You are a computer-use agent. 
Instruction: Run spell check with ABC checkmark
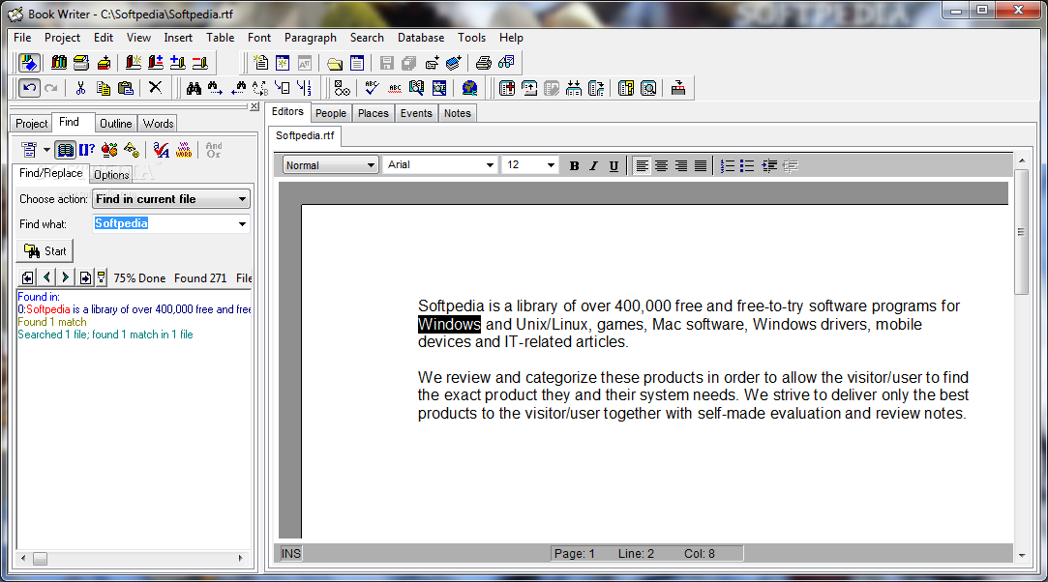click(373, 88)
